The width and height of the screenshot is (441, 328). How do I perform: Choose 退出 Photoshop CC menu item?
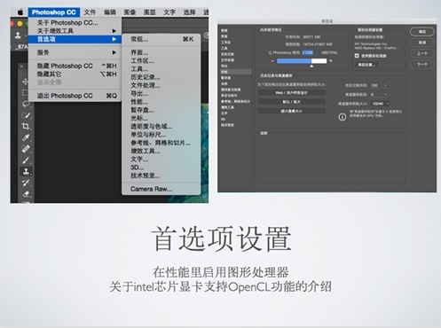coord(75,96)
